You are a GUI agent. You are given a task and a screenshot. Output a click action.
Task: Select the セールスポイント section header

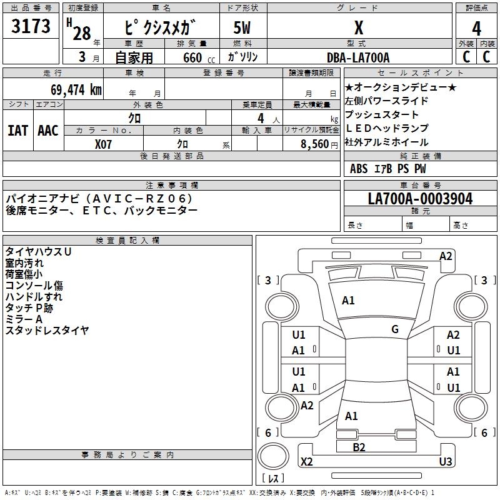420,72
